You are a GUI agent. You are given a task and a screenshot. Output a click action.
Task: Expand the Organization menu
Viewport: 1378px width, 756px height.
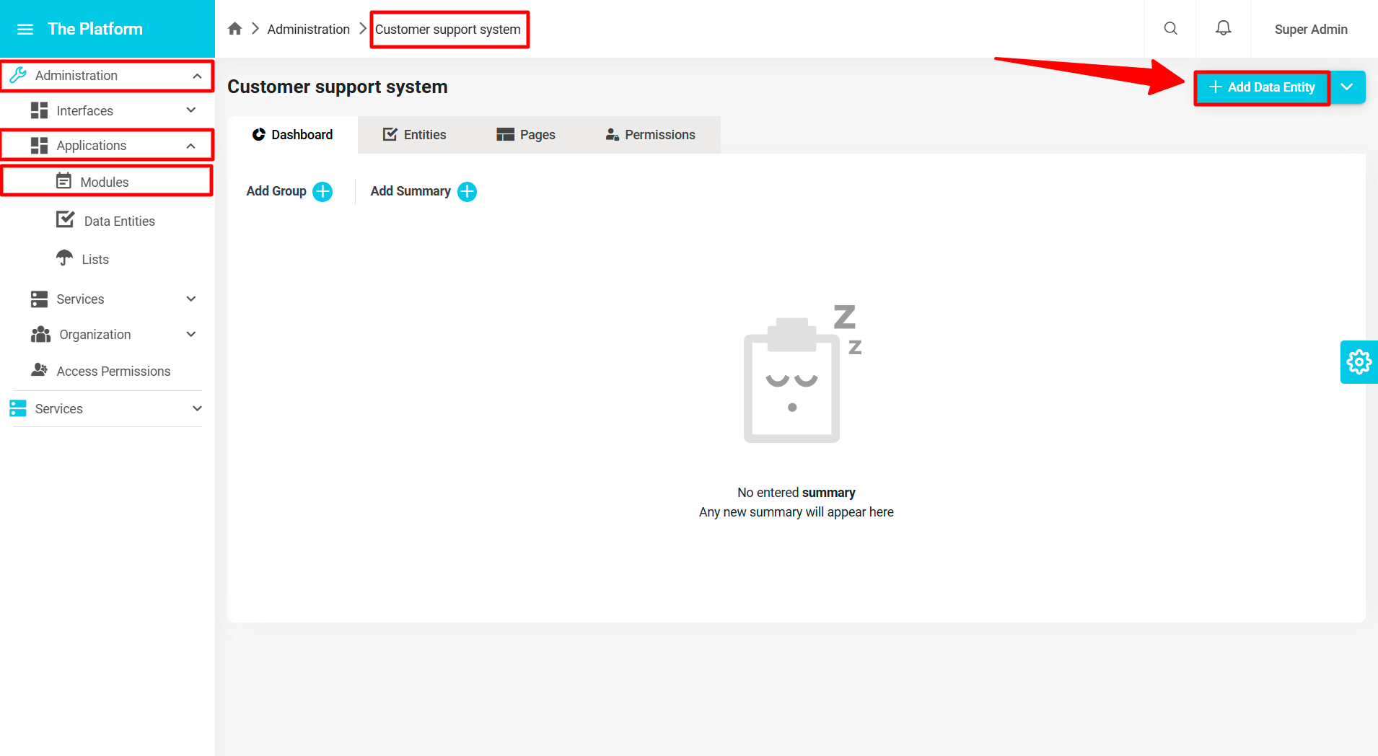pyautogui.click(x=191, y=335)
